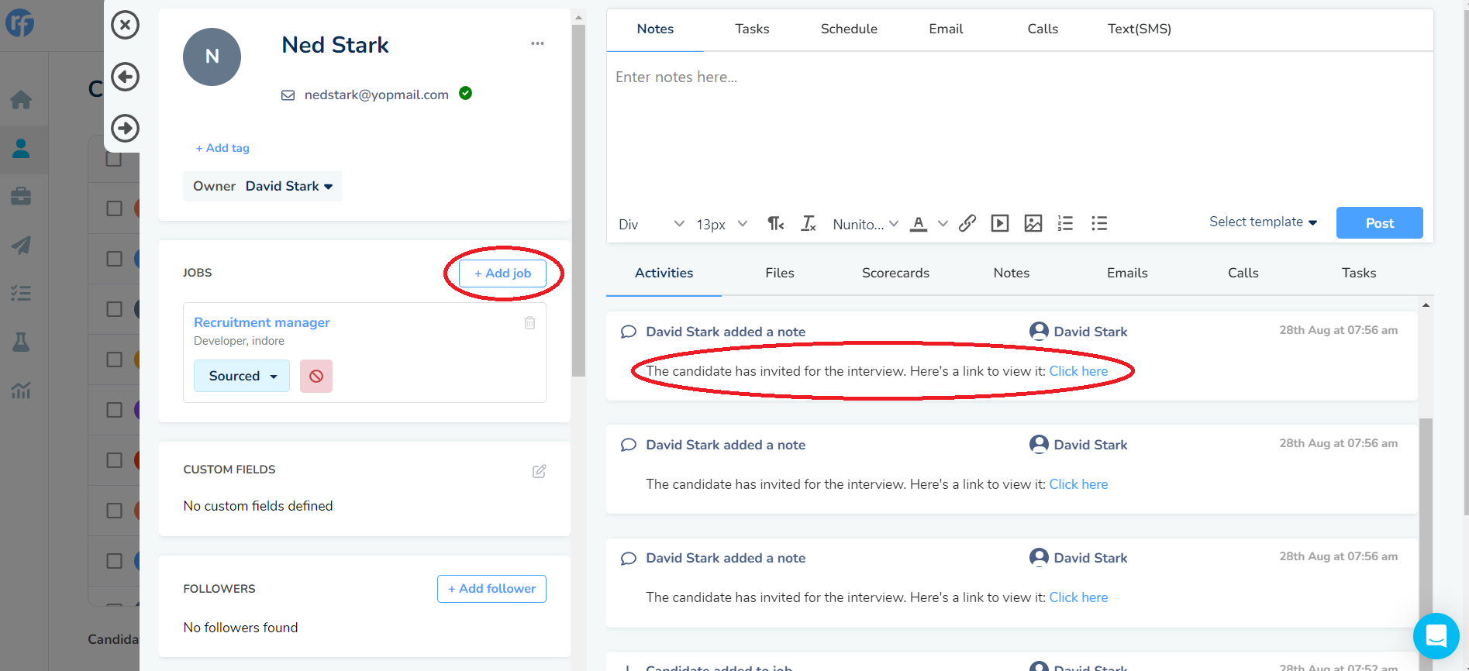Open 'Click here' link in first note

1078,371
